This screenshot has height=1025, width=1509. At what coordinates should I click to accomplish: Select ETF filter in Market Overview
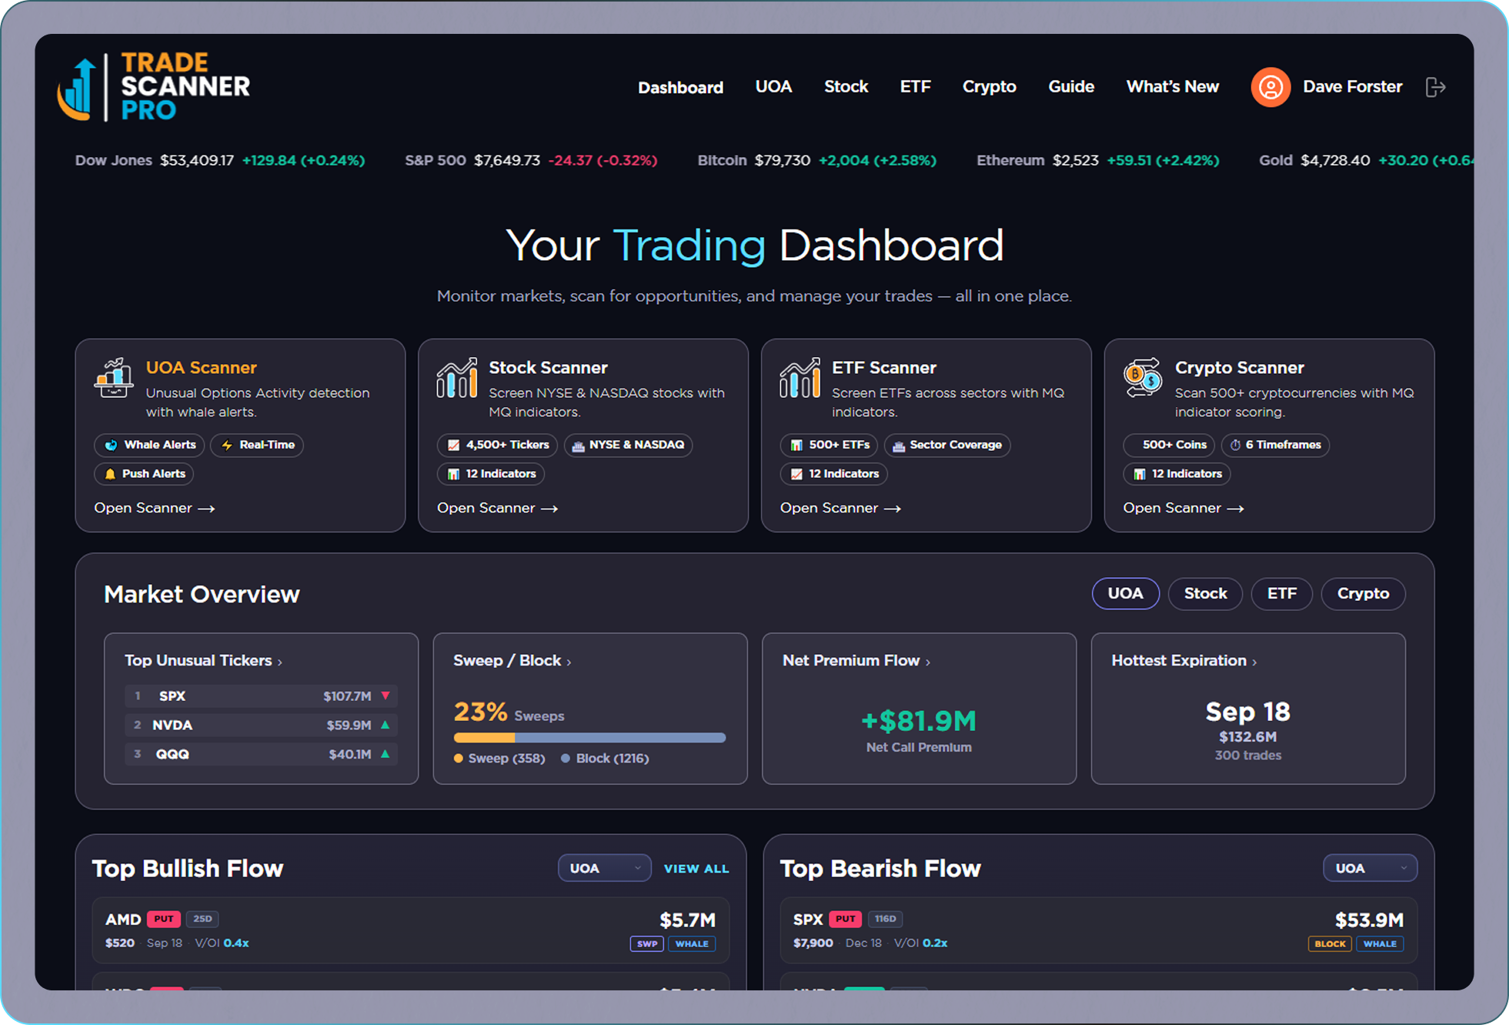point(1282,593)
